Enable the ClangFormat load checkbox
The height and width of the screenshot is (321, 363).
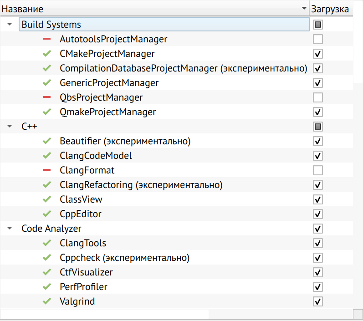[318, 170]
